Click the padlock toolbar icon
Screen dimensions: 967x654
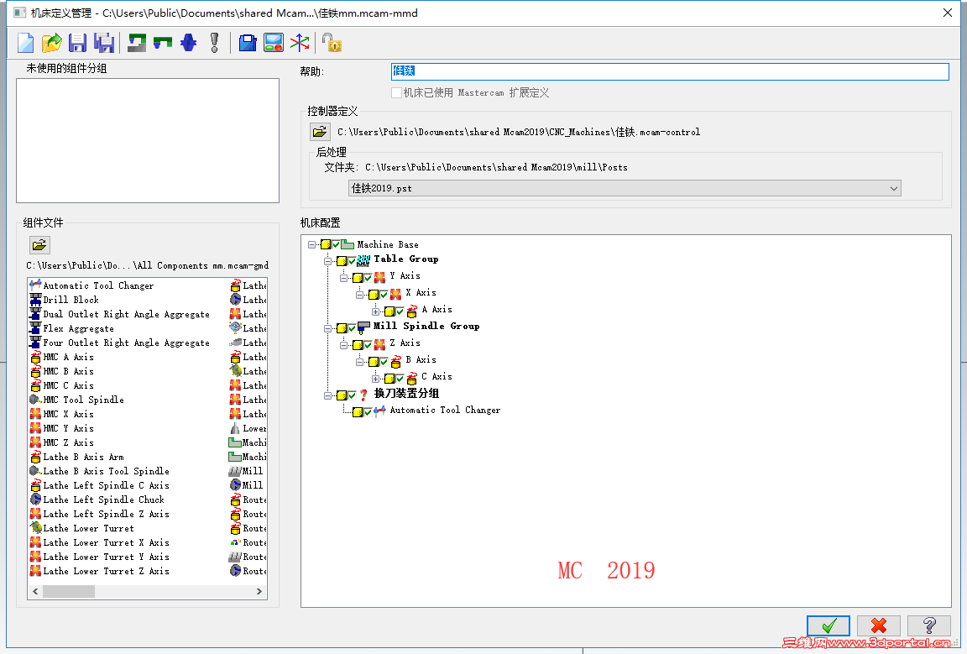332,43
